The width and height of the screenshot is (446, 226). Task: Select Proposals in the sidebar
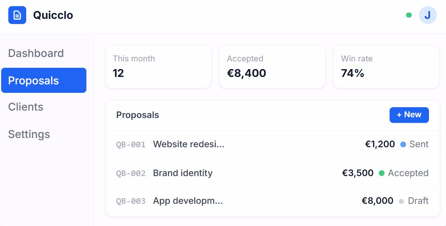(44, 80)
